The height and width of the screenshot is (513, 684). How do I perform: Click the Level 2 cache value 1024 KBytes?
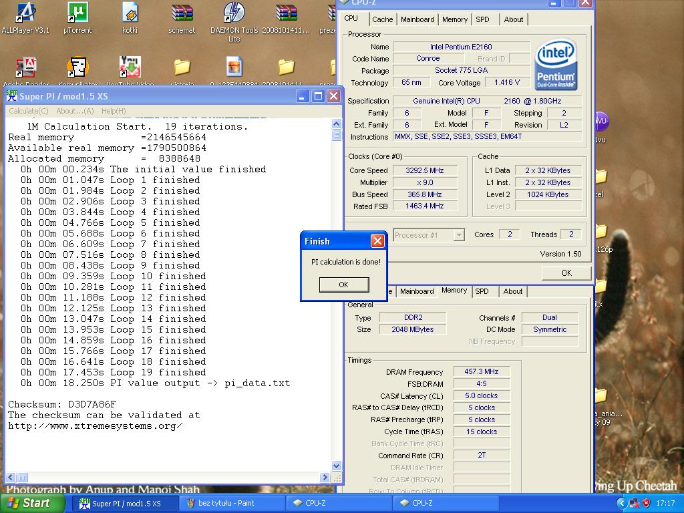(548, 194)
